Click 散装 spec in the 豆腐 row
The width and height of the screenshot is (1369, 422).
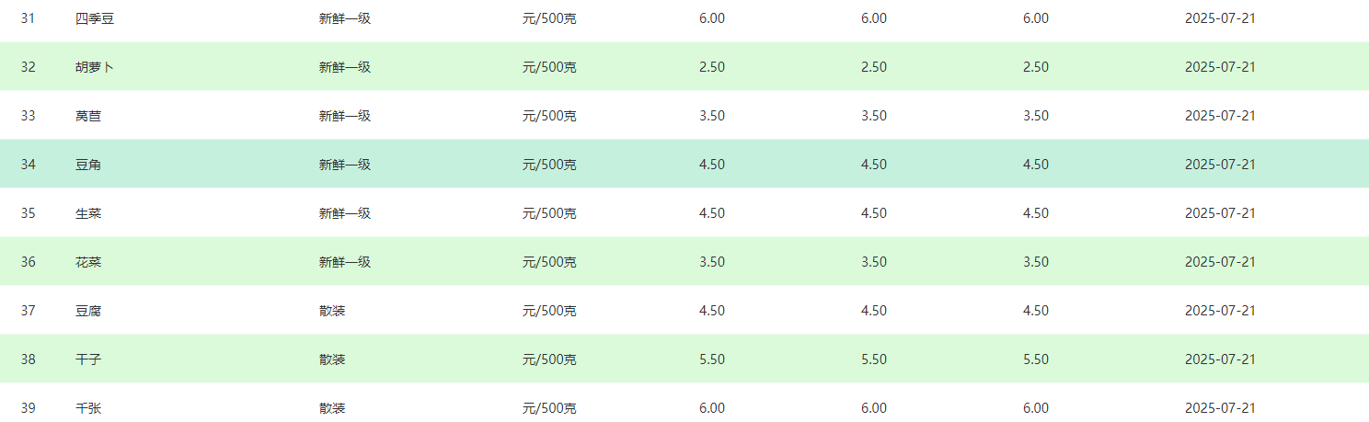(x=332, y=311)
